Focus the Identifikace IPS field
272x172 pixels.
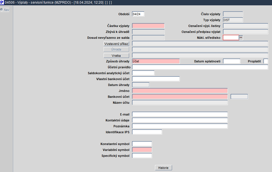(x=147, y=132)
